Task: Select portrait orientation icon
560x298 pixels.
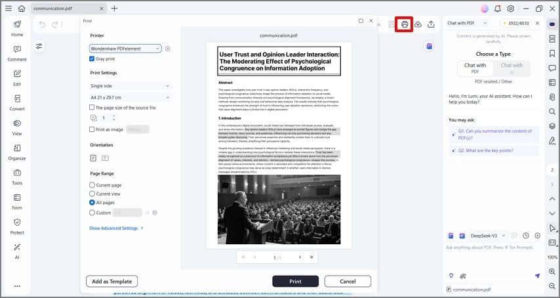Action: 93,158
